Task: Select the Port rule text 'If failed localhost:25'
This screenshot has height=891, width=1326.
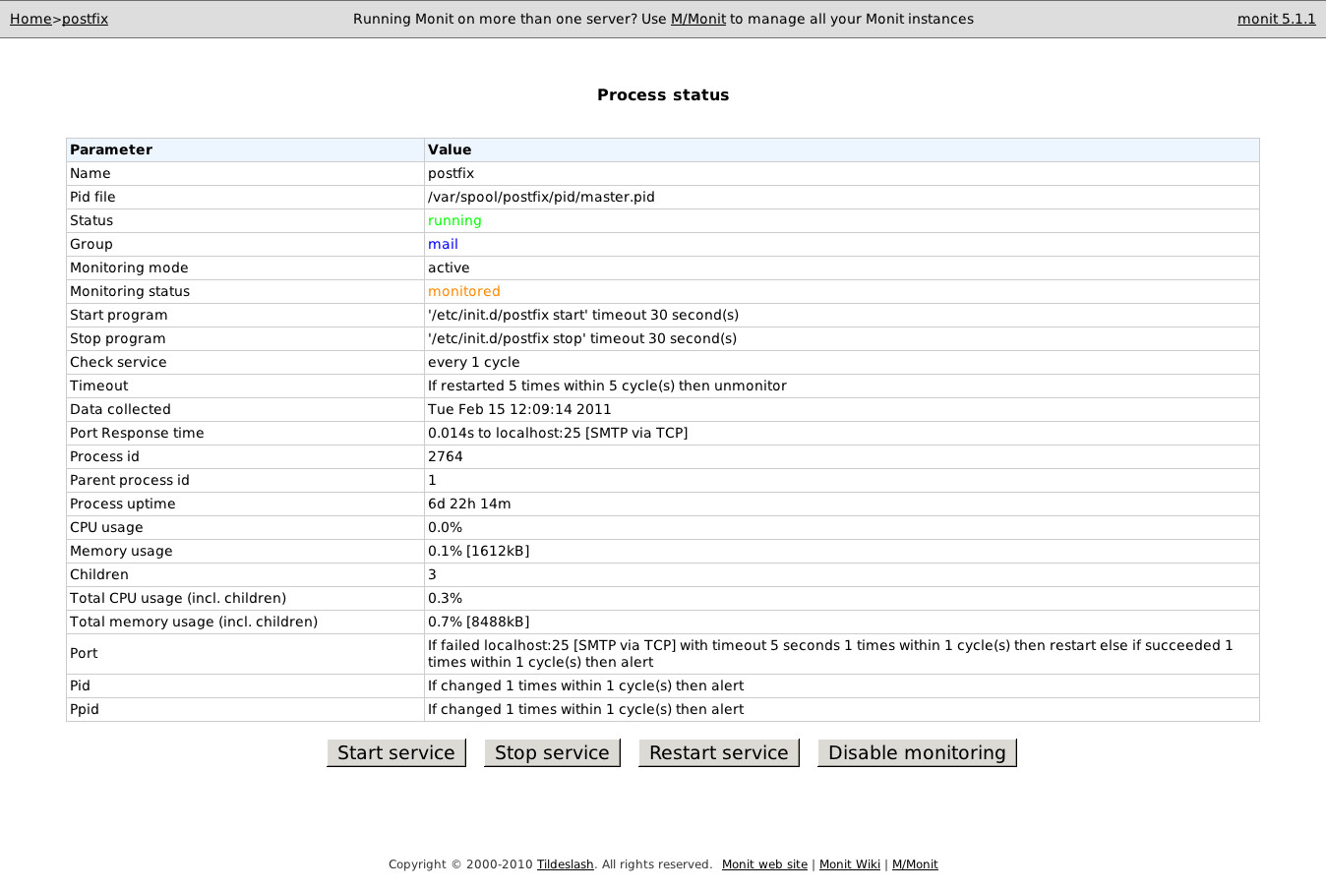Action: 830,653
